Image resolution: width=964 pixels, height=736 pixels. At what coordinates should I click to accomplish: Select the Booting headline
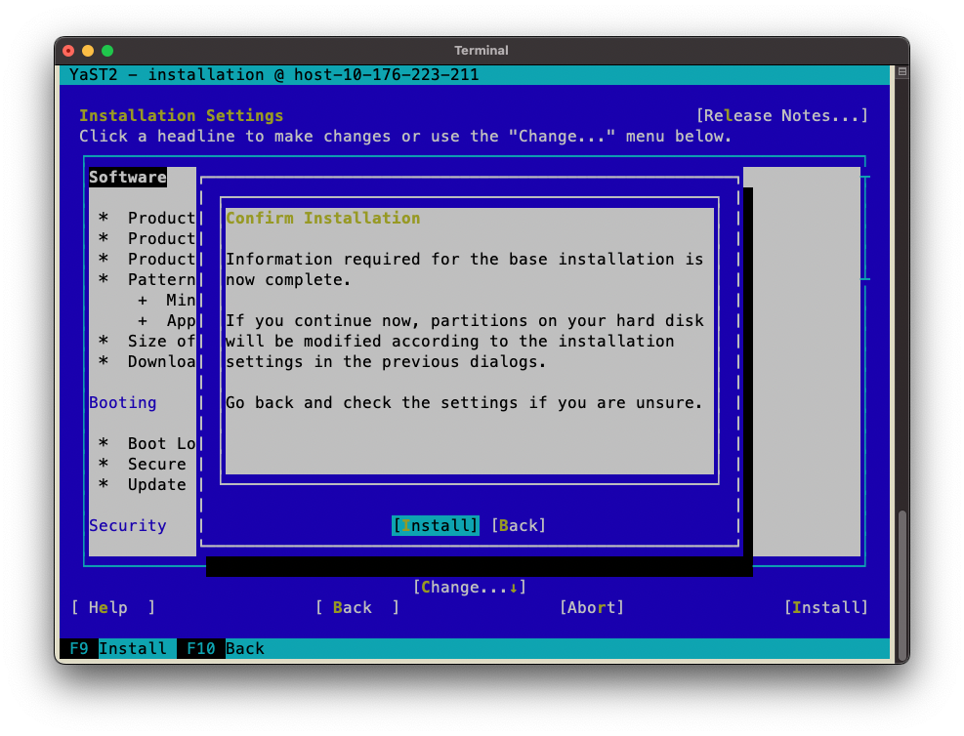coord(122,402)
